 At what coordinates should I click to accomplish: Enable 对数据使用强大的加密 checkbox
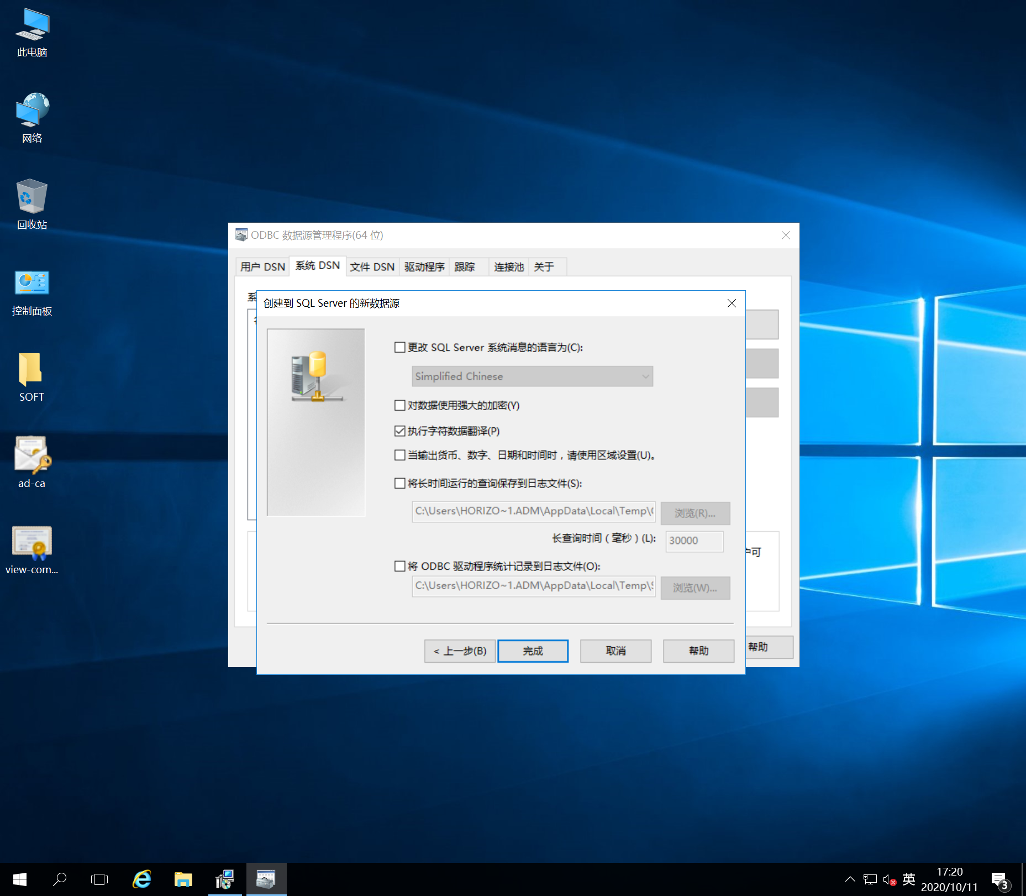pyautogui.click(x=400, y=406)
